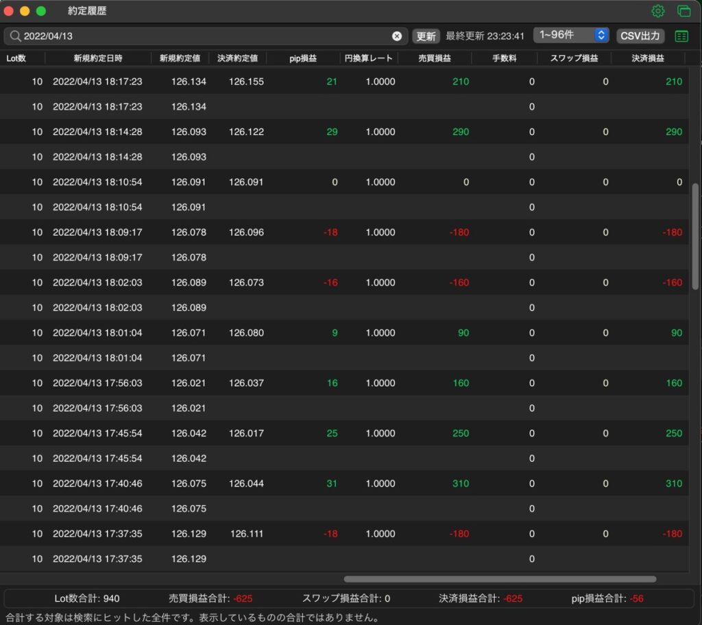Select the settled row dated 2022/04/13 18:17:23

click(344, 82)
